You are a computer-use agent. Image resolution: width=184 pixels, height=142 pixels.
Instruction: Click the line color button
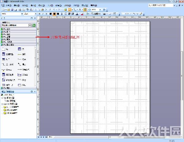(82, 14)
